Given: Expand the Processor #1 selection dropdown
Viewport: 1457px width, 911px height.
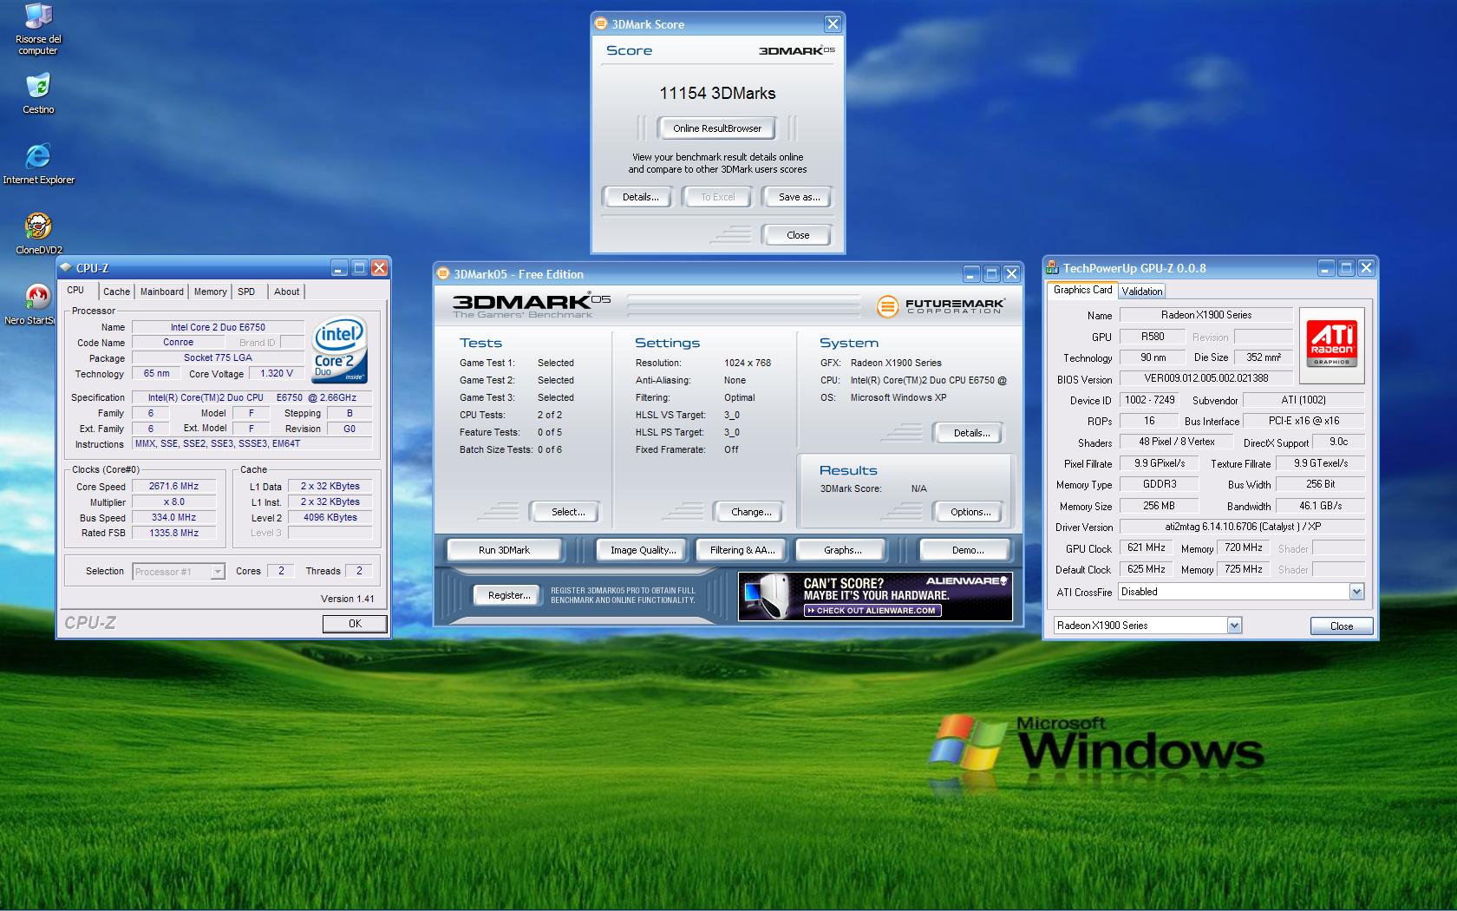Looking at the screenshot, I should tap(218, 572).
